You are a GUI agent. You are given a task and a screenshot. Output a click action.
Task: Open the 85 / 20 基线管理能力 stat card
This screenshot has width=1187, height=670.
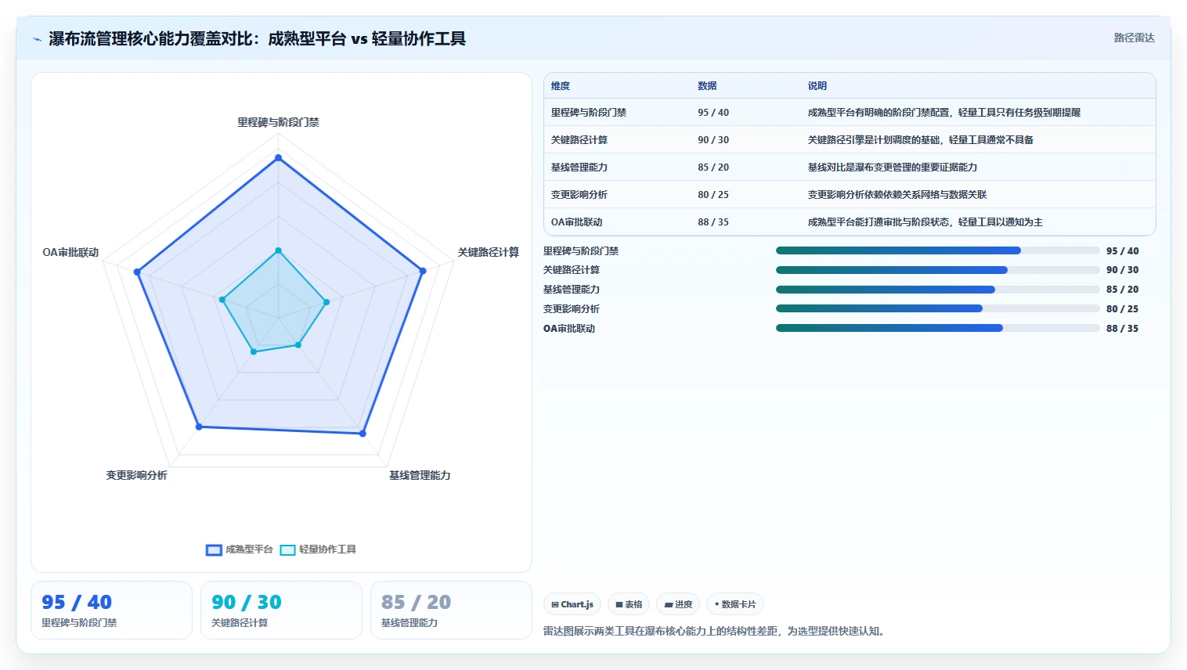[x=451, y=610]
